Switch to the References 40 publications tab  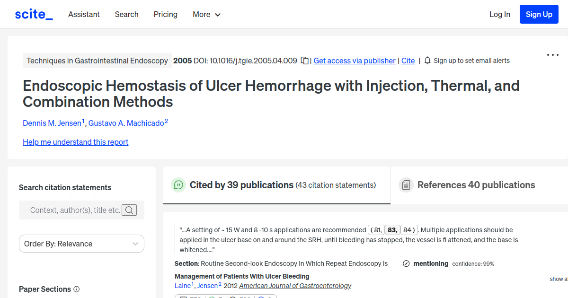pos(476,185)
